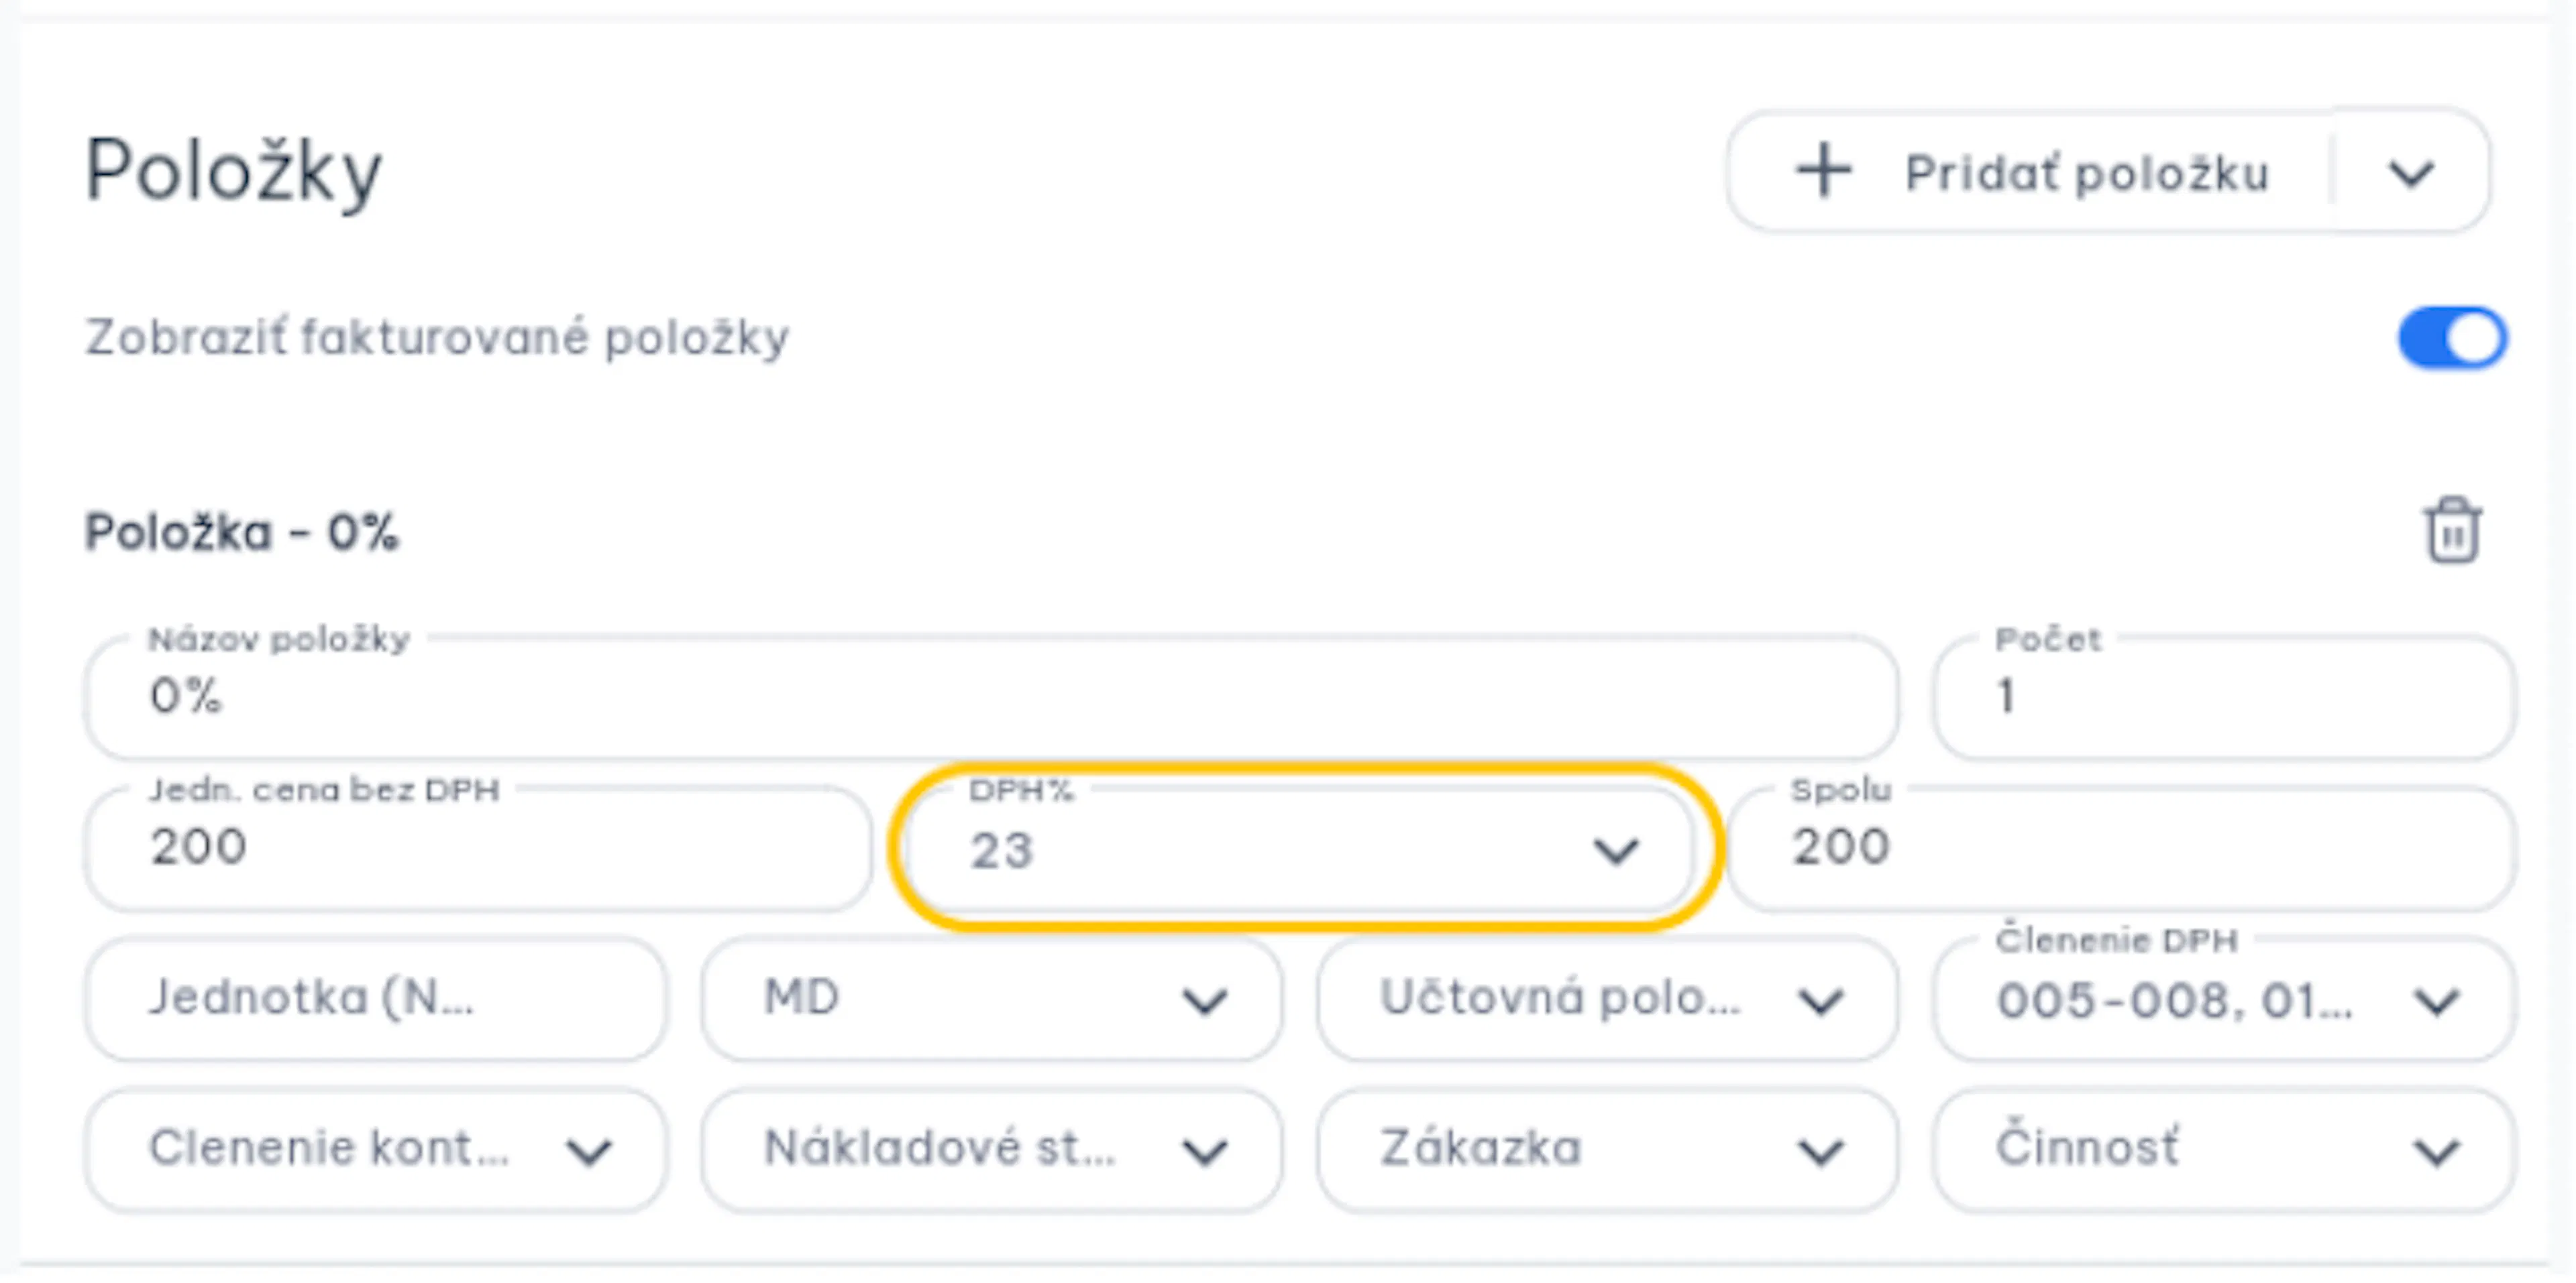The width and height of the screenshot is (2576, 1283).
Task: Click the Spolu total field
Action: pyautogui.click(x=2121, y=849)
